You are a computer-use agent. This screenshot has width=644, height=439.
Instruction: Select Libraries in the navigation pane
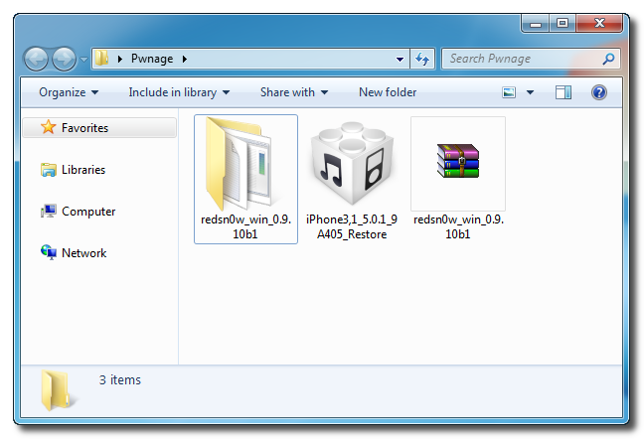pos(83,170)
